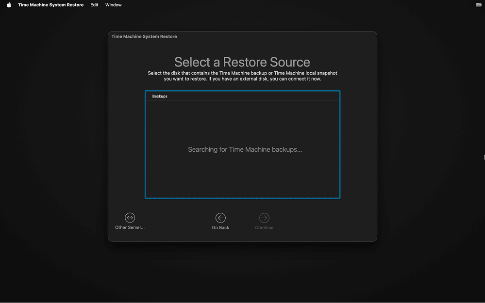Click inside the blue-outlined Backups list
The image size is (485, 303).
tap(242, 170)
